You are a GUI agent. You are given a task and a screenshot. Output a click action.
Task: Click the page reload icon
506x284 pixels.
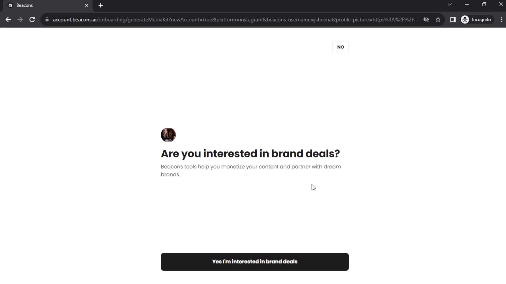point(32,19)
